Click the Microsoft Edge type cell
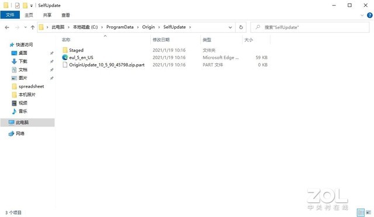The height and width of the screenshot is (217, 374). coord(221,57)
